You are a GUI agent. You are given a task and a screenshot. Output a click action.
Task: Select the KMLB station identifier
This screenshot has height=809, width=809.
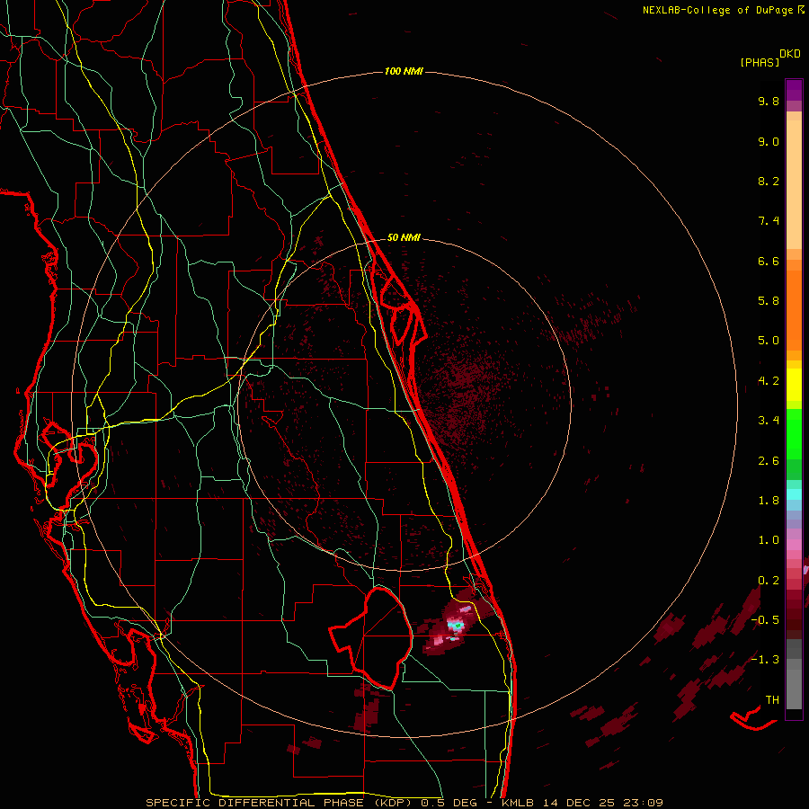518,803
